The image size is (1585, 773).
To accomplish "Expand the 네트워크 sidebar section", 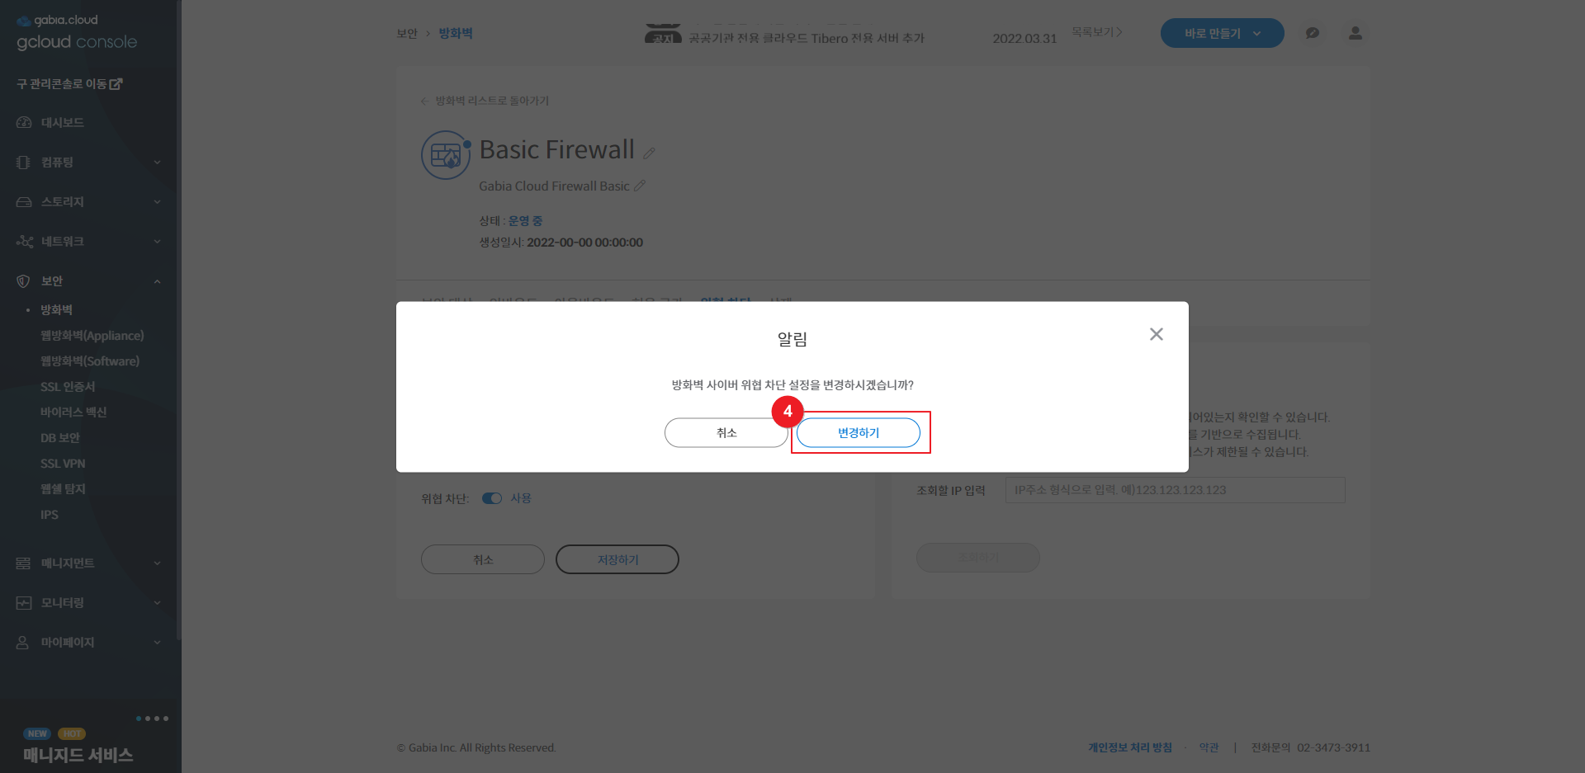I will (157, 242).
